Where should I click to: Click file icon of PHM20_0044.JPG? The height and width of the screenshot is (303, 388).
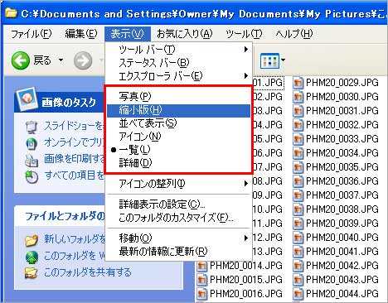[298, 294]
